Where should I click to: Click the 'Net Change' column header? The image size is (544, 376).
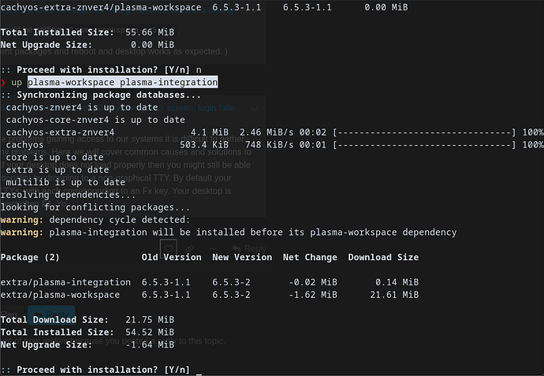pos(310,257)
